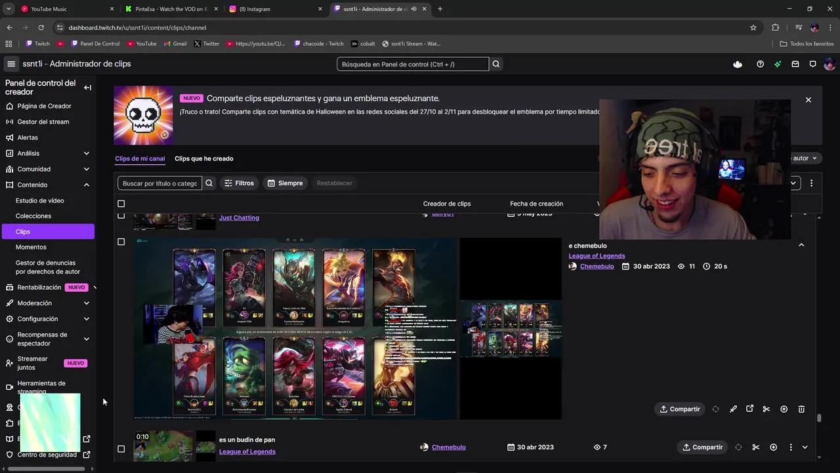Expand the Comunidad sidebar section
840x473 pixels.
(87, 169)
